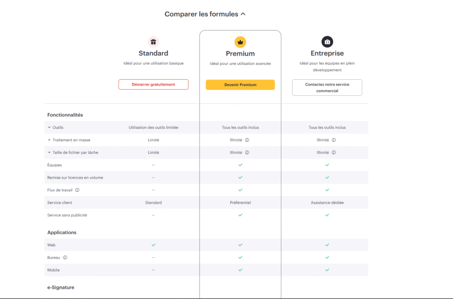Image resolution: width=453 pixels, height=299 pixels.
Task: Click info icon next to Bureau
Action: (65, 258)
